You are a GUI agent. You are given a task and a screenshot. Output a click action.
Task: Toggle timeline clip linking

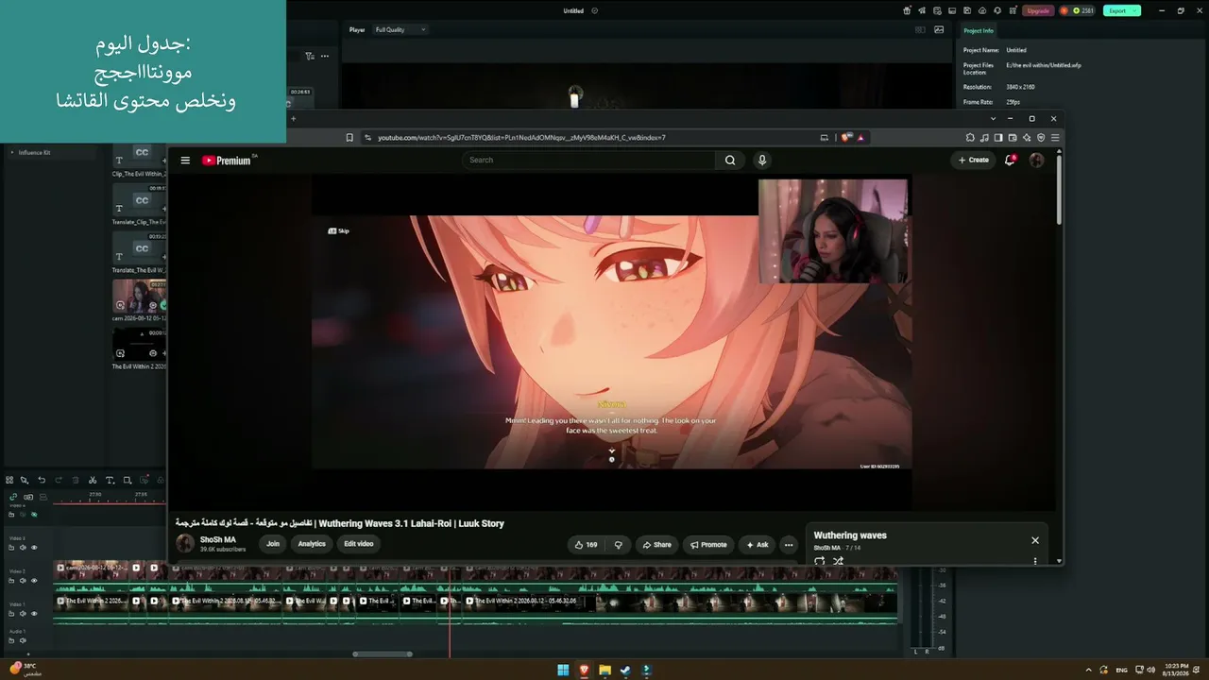click(13, 497)
